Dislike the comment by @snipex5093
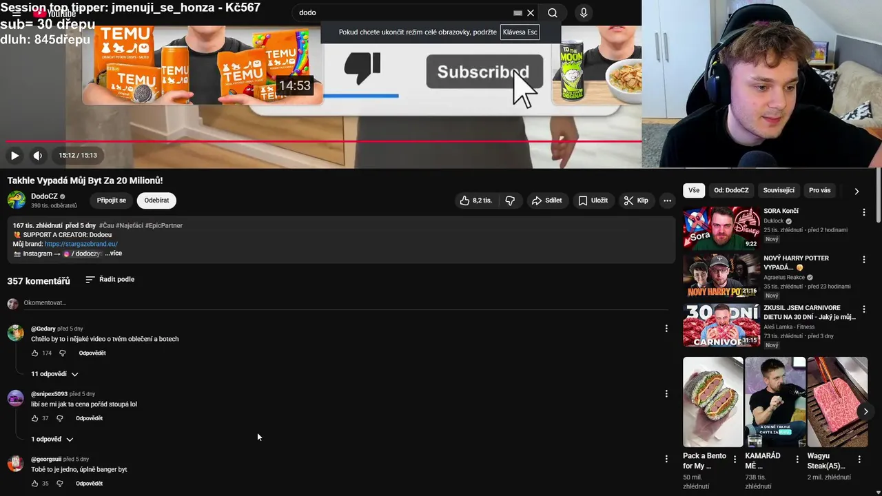This screenshot has height=496, width=882. coord(59,419)
